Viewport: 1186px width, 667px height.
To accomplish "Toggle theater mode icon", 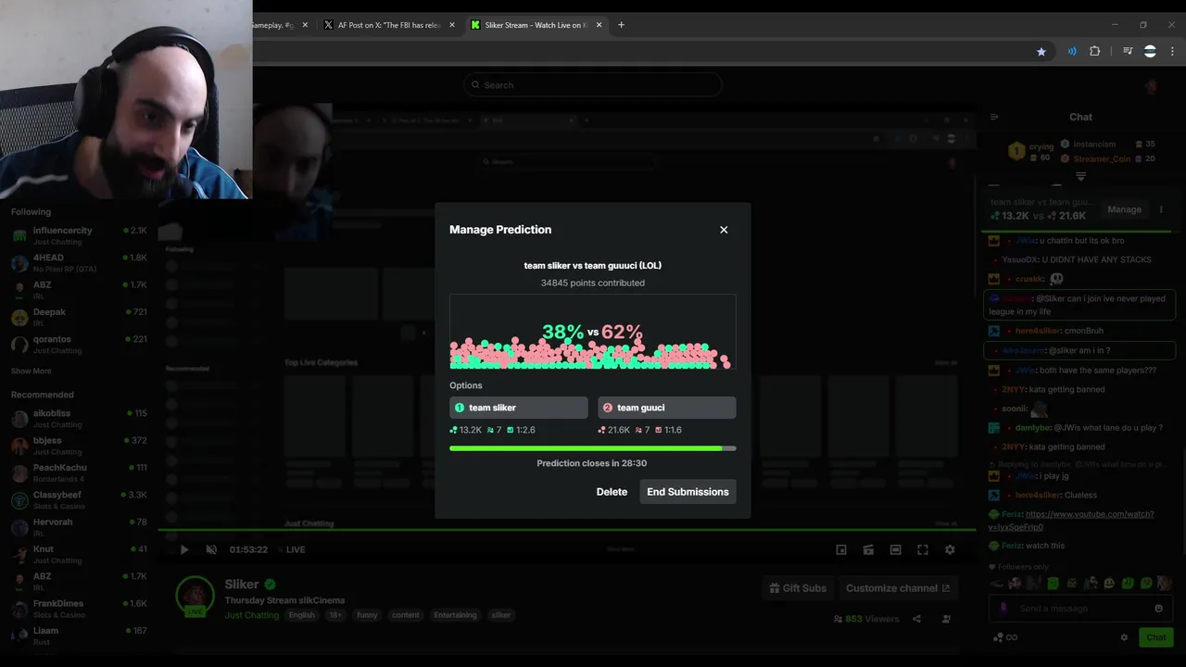I will 895,549.
